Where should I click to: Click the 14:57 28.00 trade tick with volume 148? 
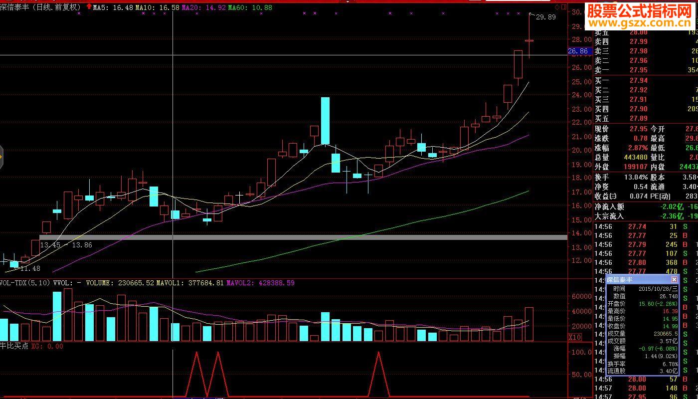646,388
